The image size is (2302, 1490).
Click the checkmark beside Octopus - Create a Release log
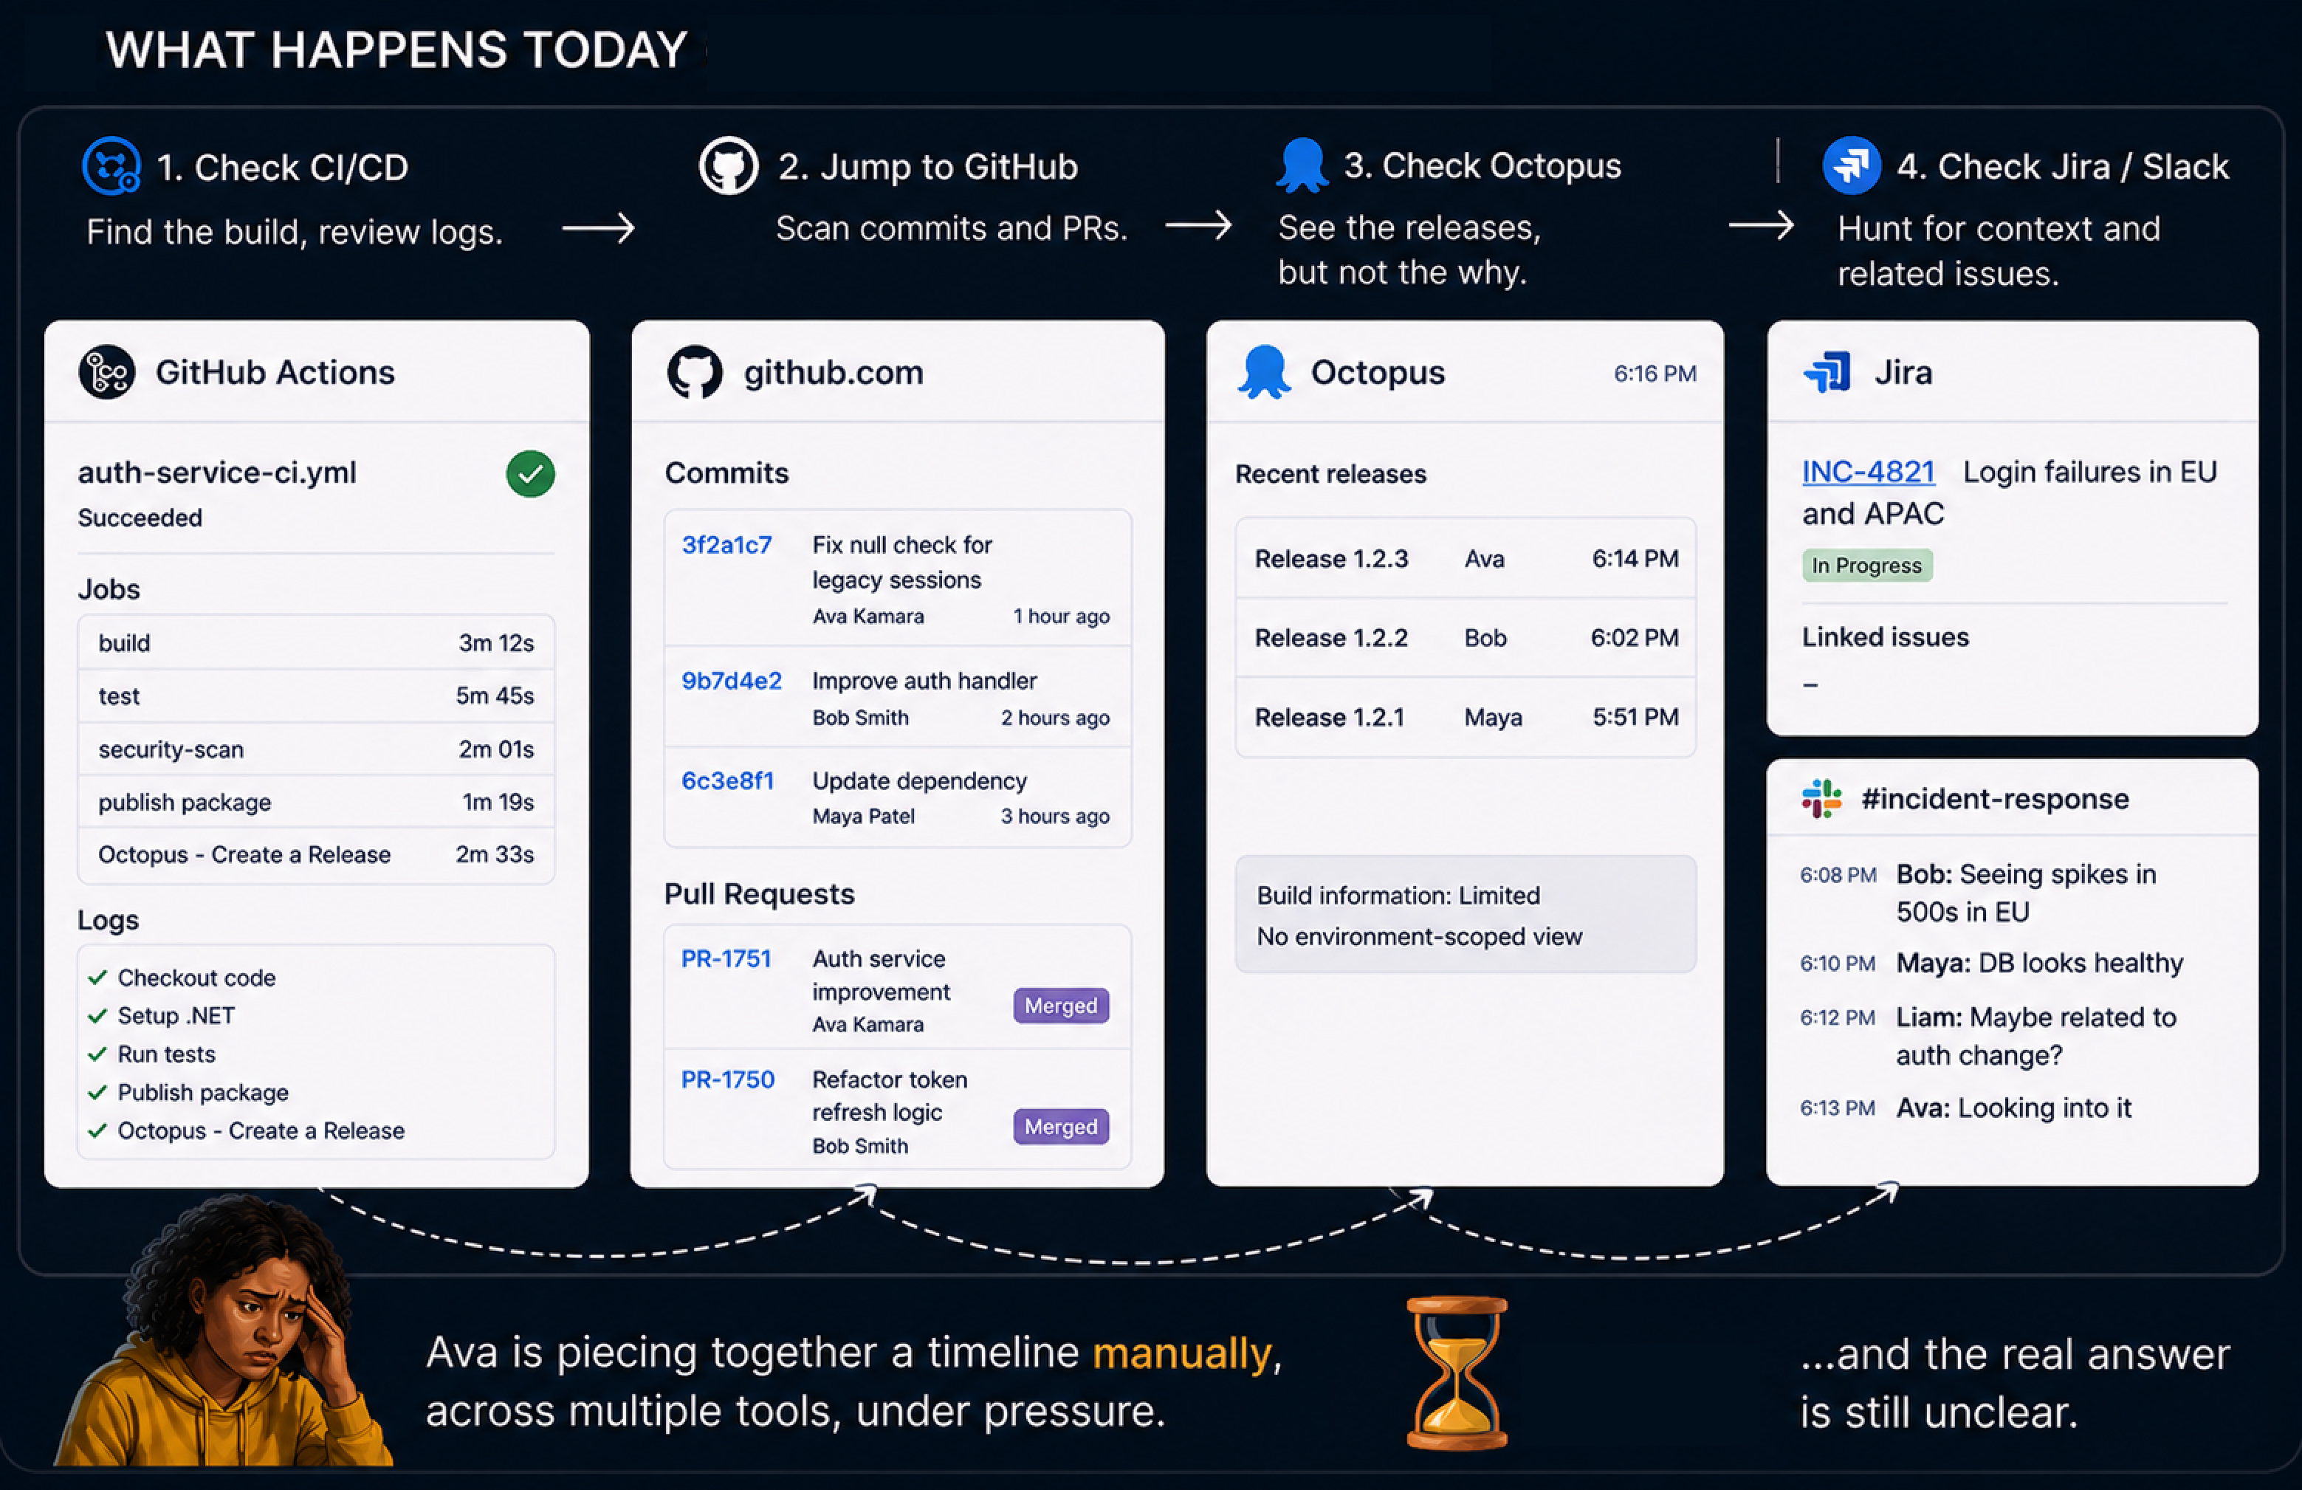coord(97,1131)
